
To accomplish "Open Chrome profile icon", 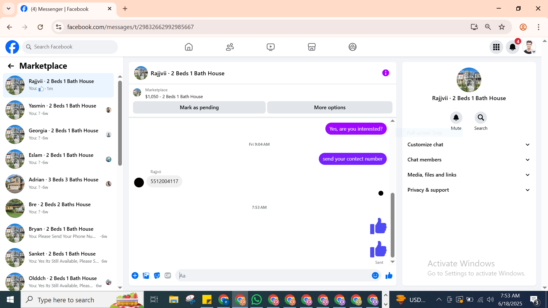I will pyautogui.click(x=523, y=27).
